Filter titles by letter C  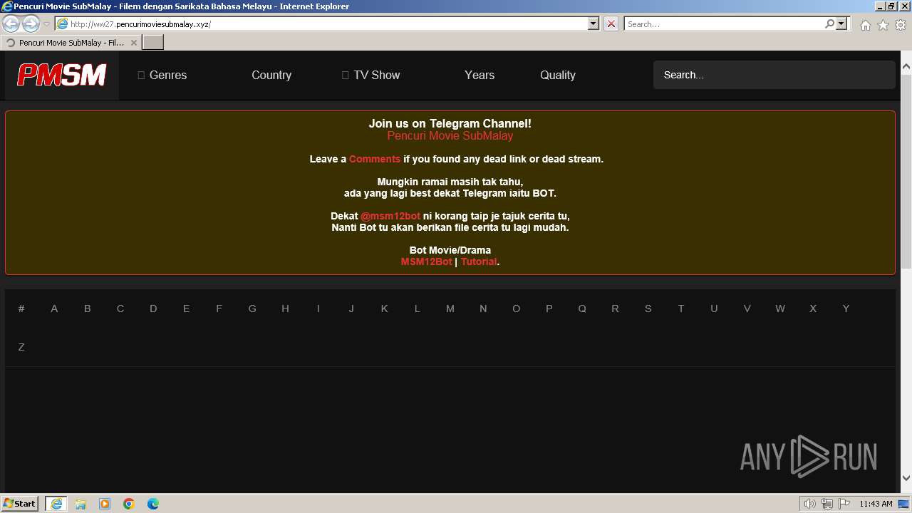[x=120, y=309]
